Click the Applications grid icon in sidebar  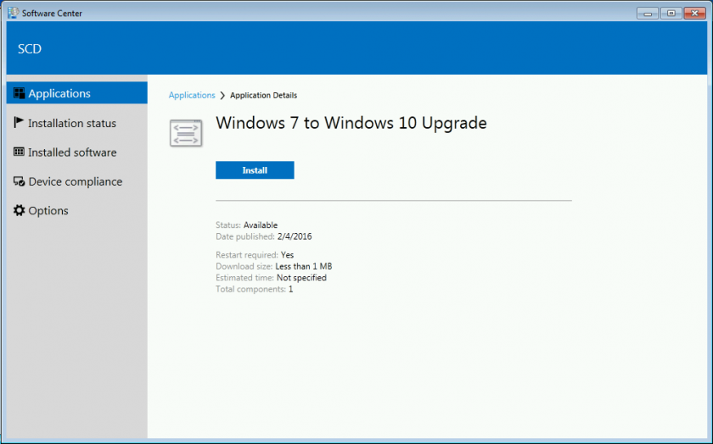[x=19, y=94]
